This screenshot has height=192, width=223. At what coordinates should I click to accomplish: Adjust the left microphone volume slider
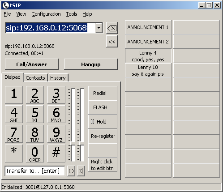73,143
